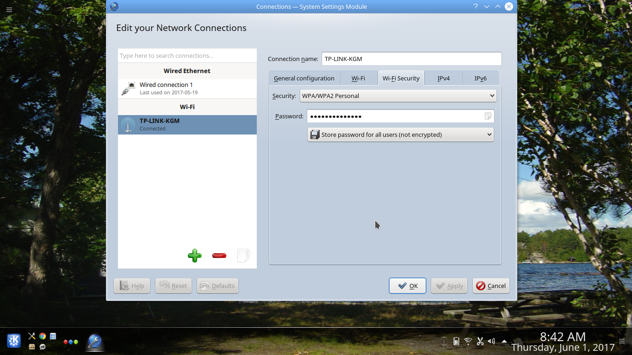Open the password storage option dropdown
Image resolution: width=632 pixels, height=355 pixels.
pyautogui.click(x=401, y=135)
